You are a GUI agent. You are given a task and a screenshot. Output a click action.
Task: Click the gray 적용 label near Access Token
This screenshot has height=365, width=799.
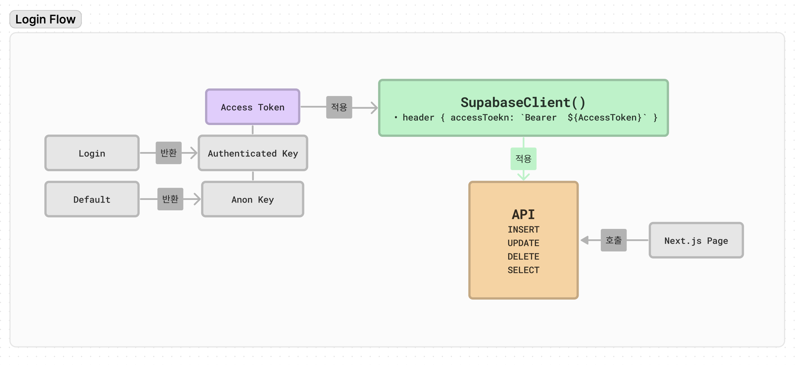[339, 107]
